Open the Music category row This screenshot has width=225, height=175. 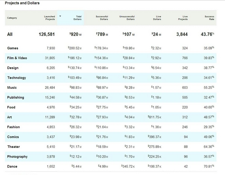(x=110, y=88)
